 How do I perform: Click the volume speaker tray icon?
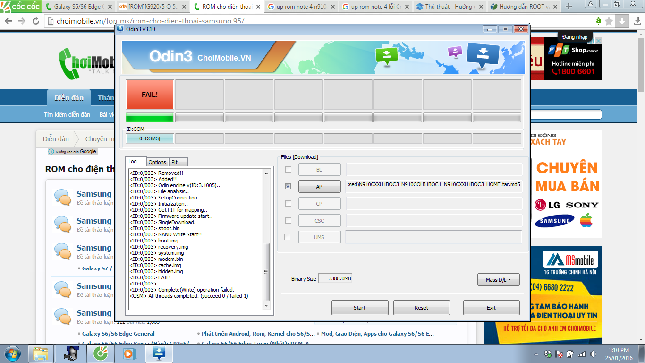(594, 354)
